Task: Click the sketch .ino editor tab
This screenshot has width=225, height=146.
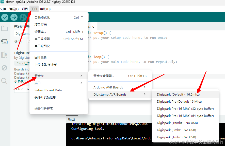Action: tap(93, 27)
